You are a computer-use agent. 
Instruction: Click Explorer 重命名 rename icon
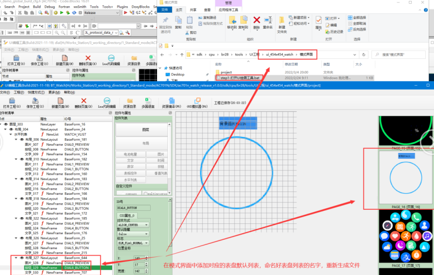268,20
